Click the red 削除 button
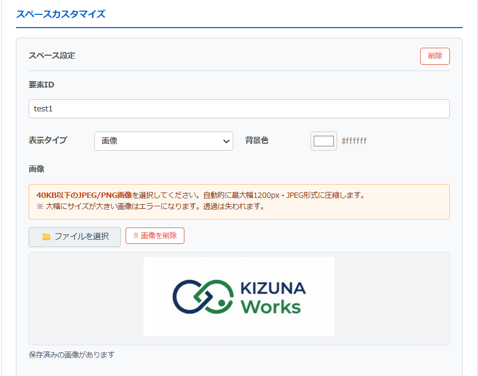Image resolution: width=478 pixels, height=376 pixels. click(435, 56)
